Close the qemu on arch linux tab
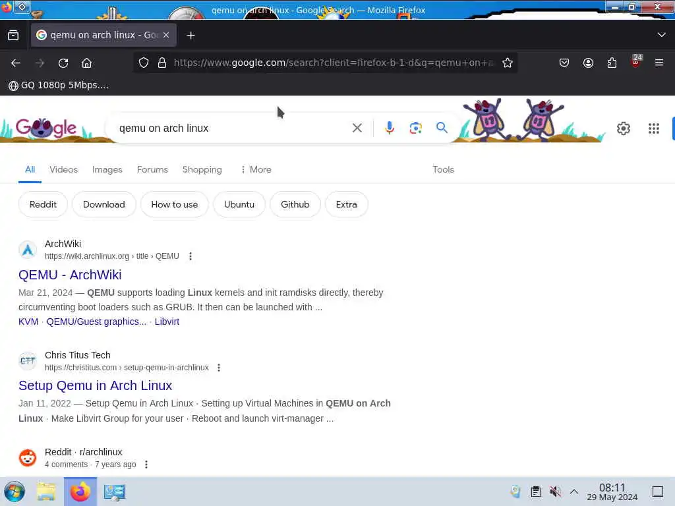675x506 pixels. (x=166, y=36)
